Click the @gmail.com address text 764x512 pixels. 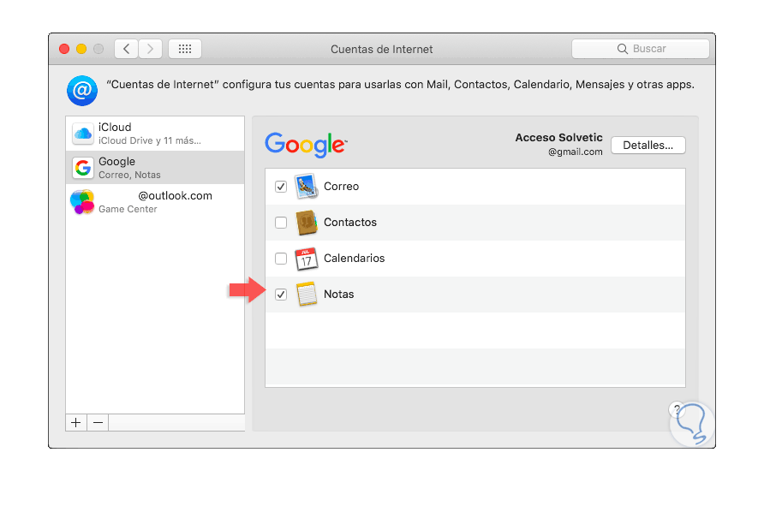[x=575, y=152]
